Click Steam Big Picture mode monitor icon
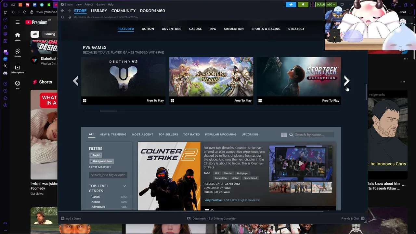The height and width of the screenshot is (234, 416). click(342, 5)
